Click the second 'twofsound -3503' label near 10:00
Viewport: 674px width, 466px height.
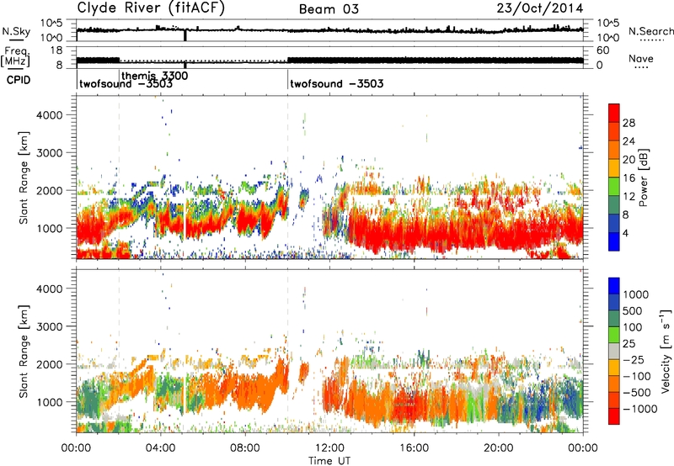pyautogui.click(x=336, y=83)
